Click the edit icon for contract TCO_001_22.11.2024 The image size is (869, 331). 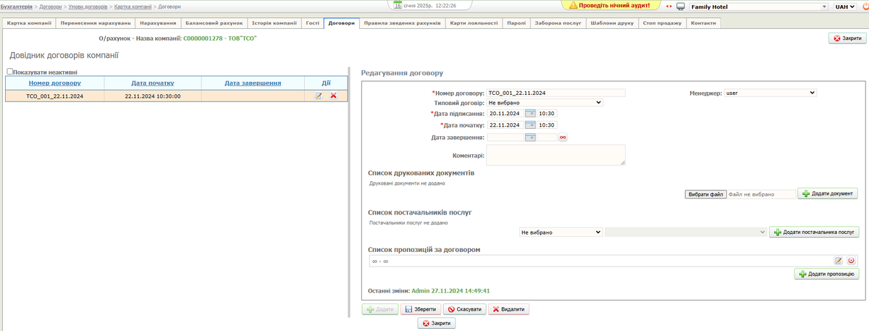tap(319, 96)
